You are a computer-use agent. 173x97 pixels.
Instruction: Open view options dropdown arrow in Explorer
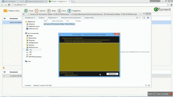pos(140,18)
